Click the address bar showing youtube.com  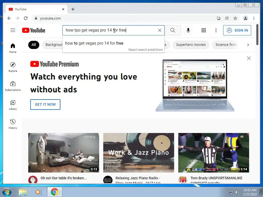point(124,18)
